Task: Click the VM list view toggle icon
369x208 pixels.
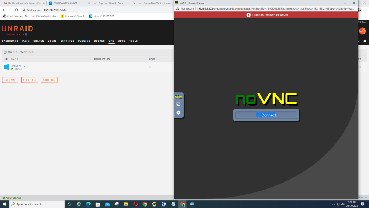Action: point(6,59)
